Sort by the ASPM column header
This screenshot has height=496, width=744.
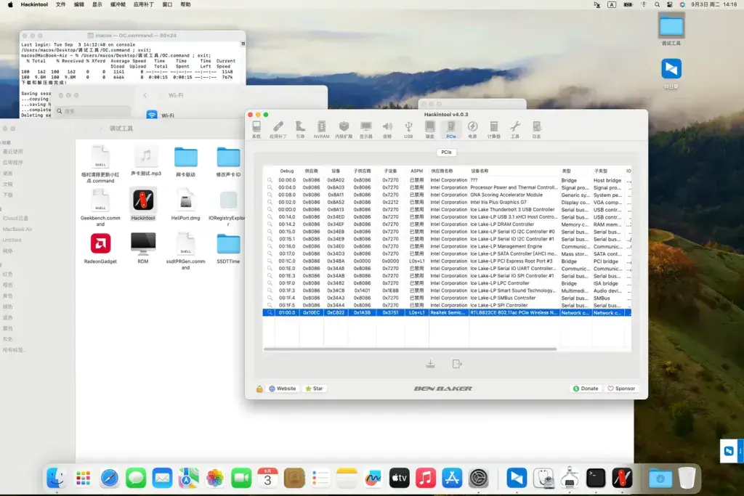tap(416, 171)
